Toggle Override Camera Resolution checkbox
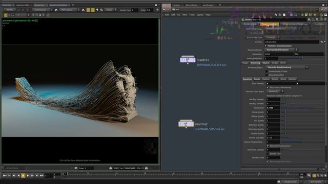328x184 pixels. pos(265,46)
